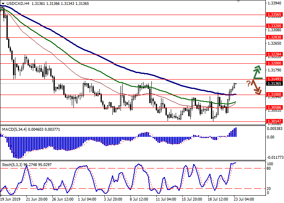Image resolution: width=284 pixels, height=203 pixels.
Task: Click the 1.30586 red price level tag
Action: click(x=275, y=108)
